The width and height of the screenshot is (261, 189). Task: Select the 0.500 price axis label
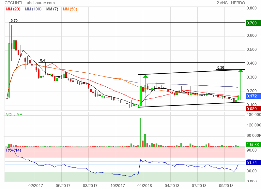[252, 50]
